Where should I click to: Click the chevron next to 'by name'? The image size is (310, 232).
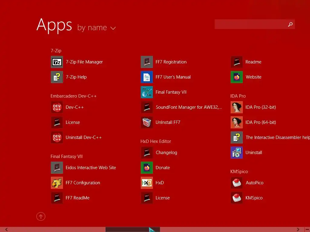click(x=113, y=28)
